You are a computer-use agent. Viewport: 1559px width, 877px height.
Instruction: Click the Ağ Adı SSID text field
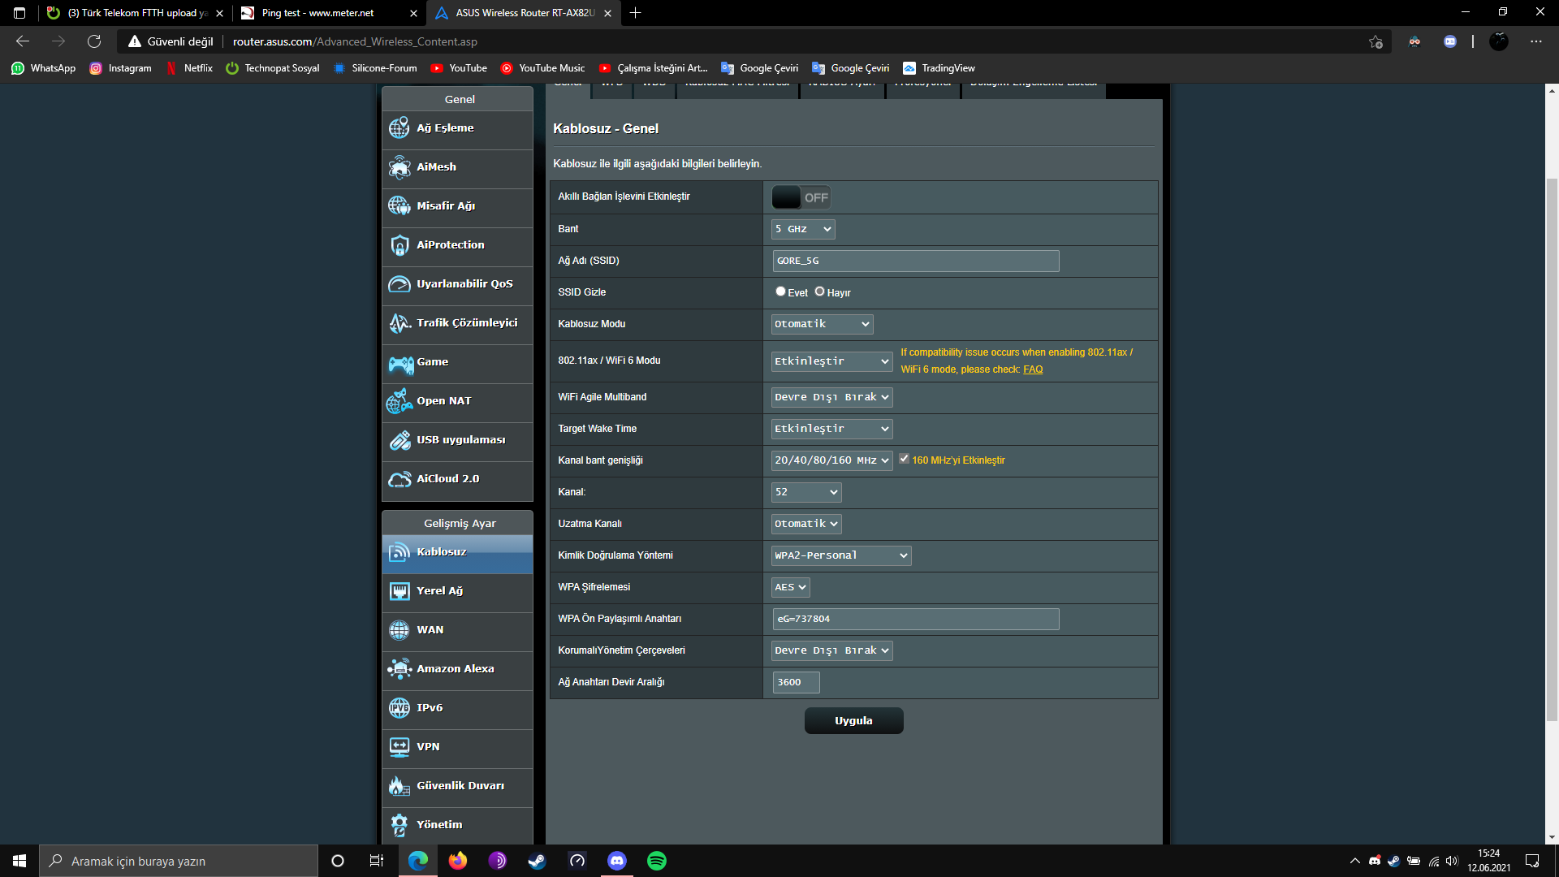[915, 261]
